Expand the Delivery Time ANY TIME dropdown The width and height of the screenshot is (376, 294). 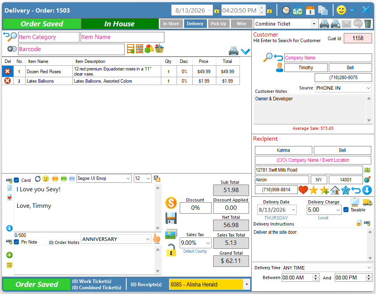[x=326, y=268]
